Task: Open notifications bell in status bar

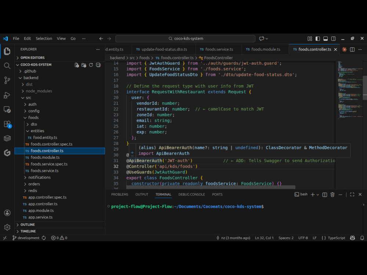Action: tap(362, 238)
